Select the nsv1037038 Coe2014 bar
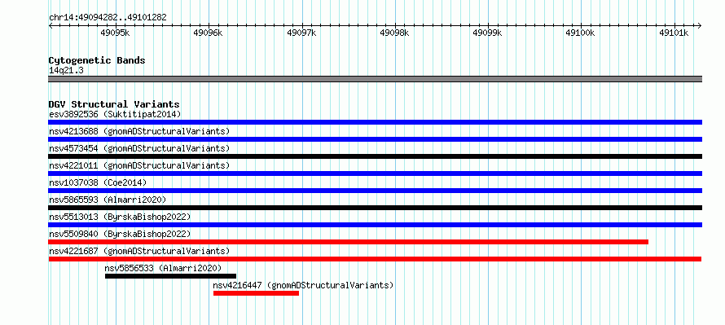 point(375,191)
